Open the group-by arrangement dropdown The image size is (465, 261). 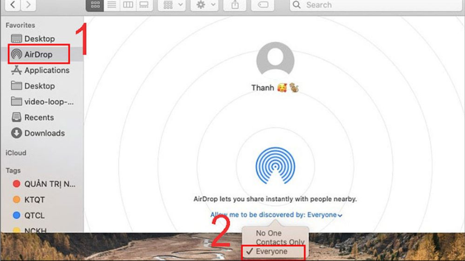tap(172, 5)
